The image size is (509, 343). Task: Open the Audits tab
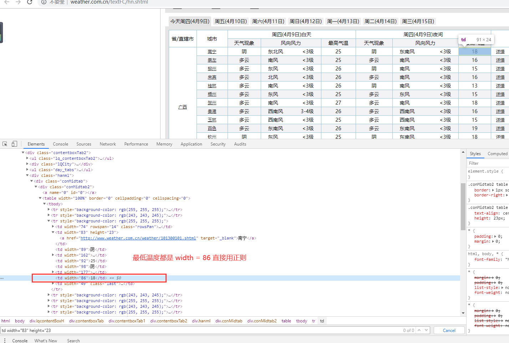[240, 144]
